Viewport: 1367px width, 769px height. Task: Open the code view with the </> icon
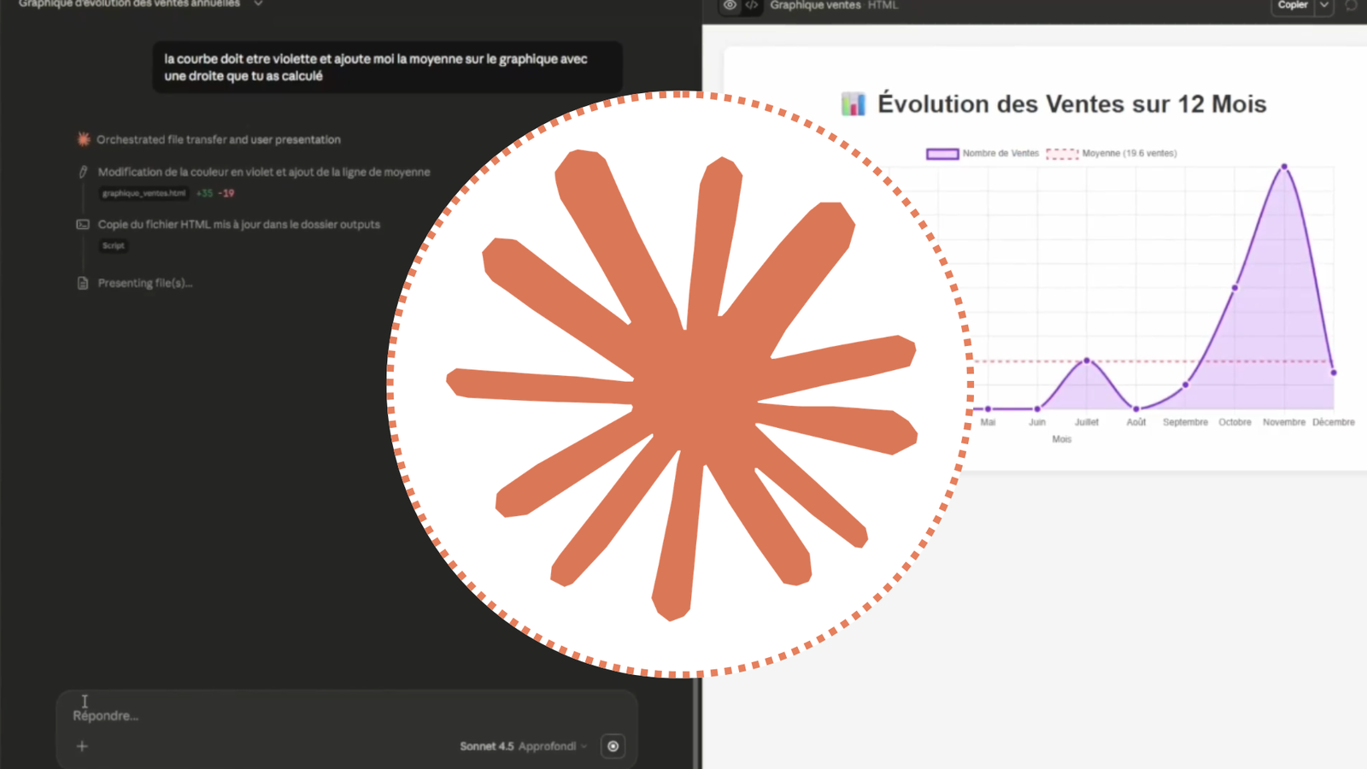pos(753,6)
